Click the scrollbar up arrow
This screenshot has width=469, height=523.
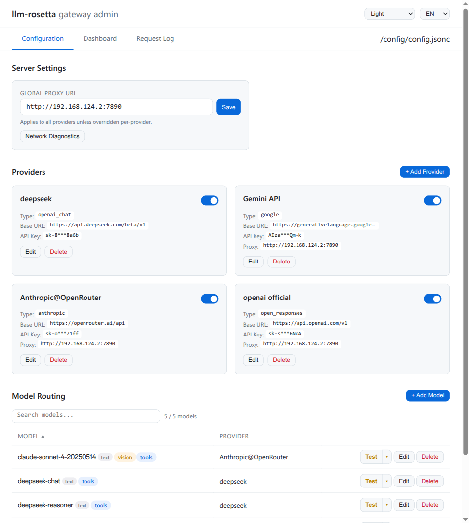466,3
